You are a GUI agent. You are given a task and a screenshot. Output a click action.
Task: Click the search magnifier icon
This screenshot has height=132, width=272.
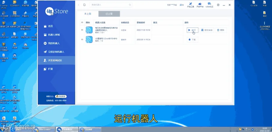coord(130,5)
